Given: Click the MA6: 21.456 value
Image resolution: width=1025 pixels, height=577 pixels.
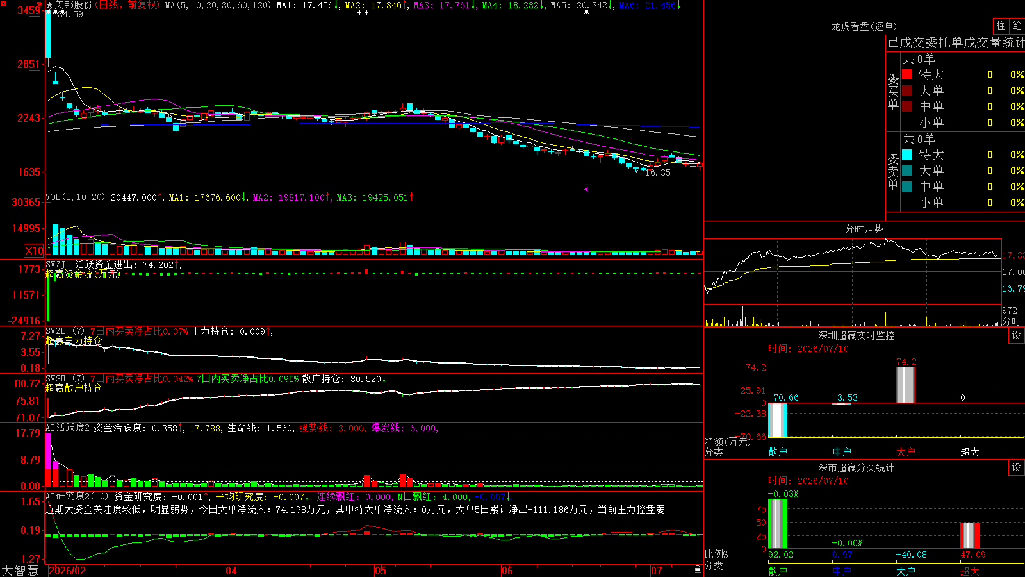Looking at the screenshot, I should coord(650,5).
